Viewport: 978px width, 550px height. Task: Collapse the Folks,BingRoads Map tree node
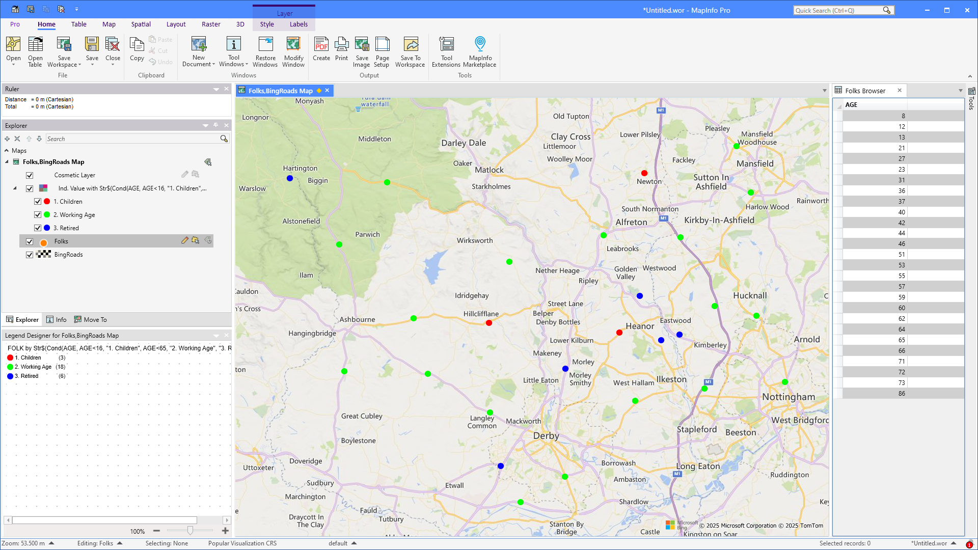[7, 162]
